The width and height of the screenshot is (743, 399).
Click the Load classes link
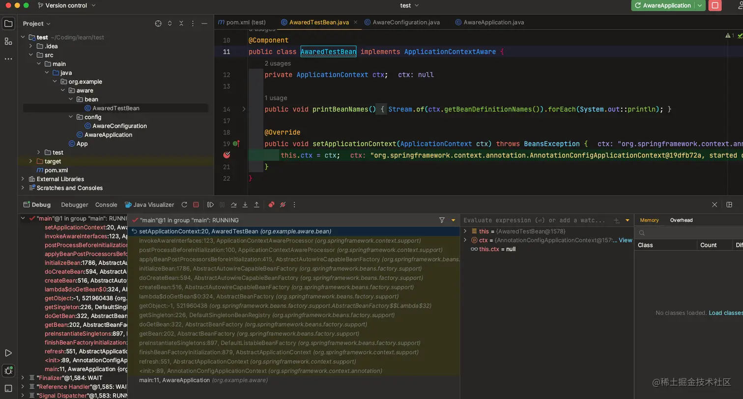725,313
